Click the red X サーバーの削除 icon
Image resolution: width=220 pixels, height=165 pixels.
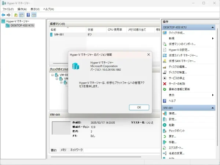[165, 84]
